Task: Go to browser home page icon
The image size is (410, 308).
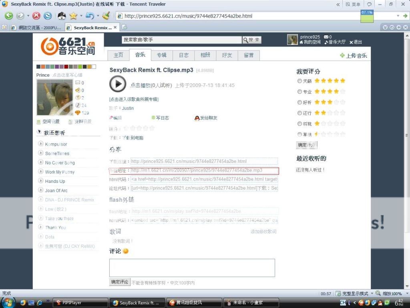Action: (x=62, y=16)
